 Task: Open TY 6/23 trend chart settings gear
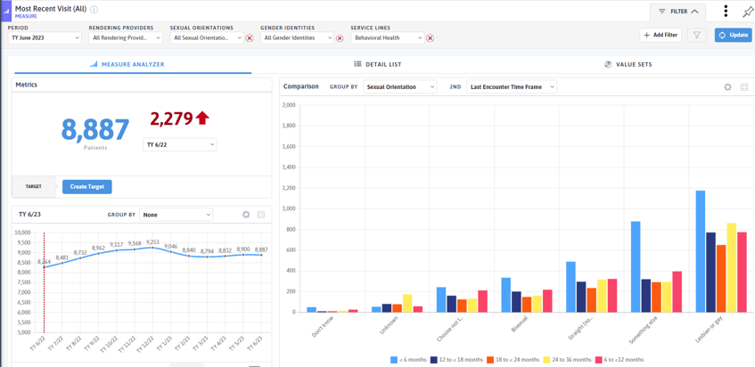coord(245,215)
